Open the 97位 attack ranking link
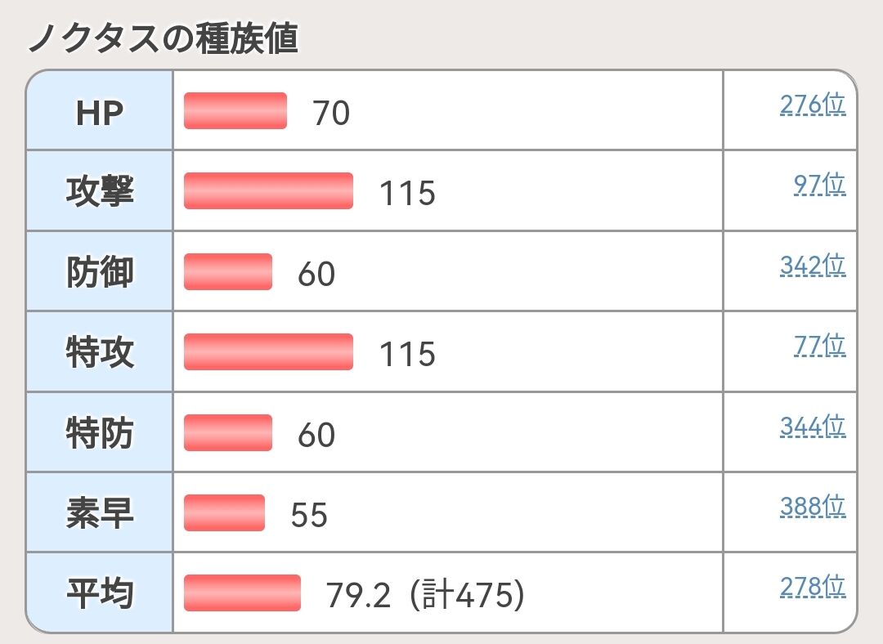883x644 pixels. click(819, 184)
